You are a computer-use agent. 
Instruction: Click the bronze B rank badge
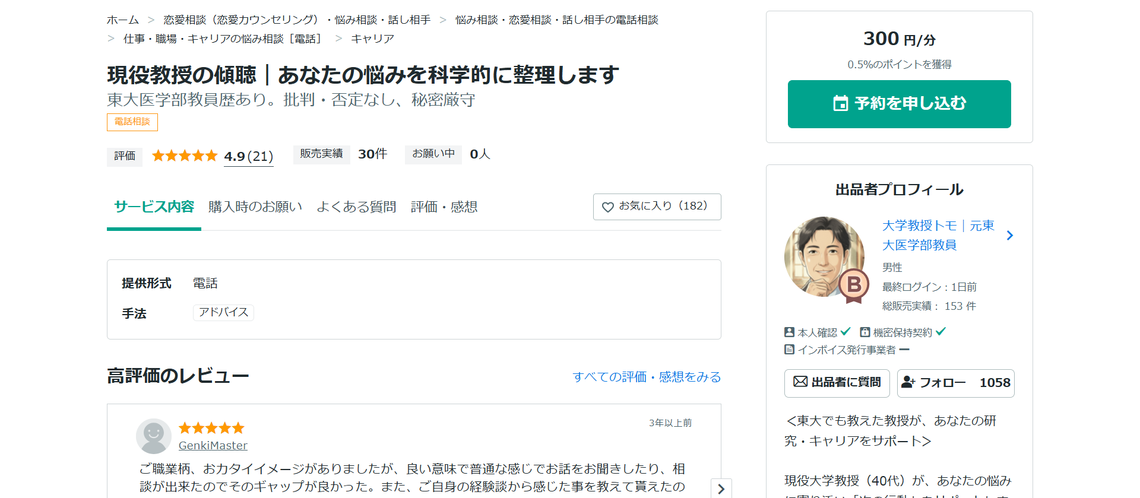click(x=854, y=286)
